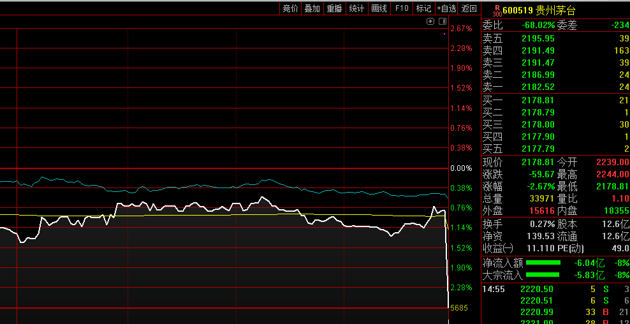Select 卖二 price 2186.99
This screenshot has width=630, height=324.
coord(538,75)
